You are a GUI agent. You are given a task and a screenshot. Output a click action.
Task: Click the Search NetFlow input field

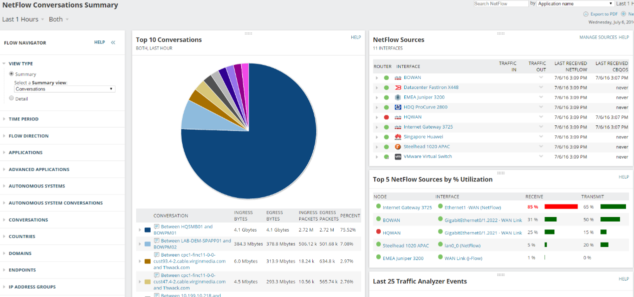tap(501, 3)
